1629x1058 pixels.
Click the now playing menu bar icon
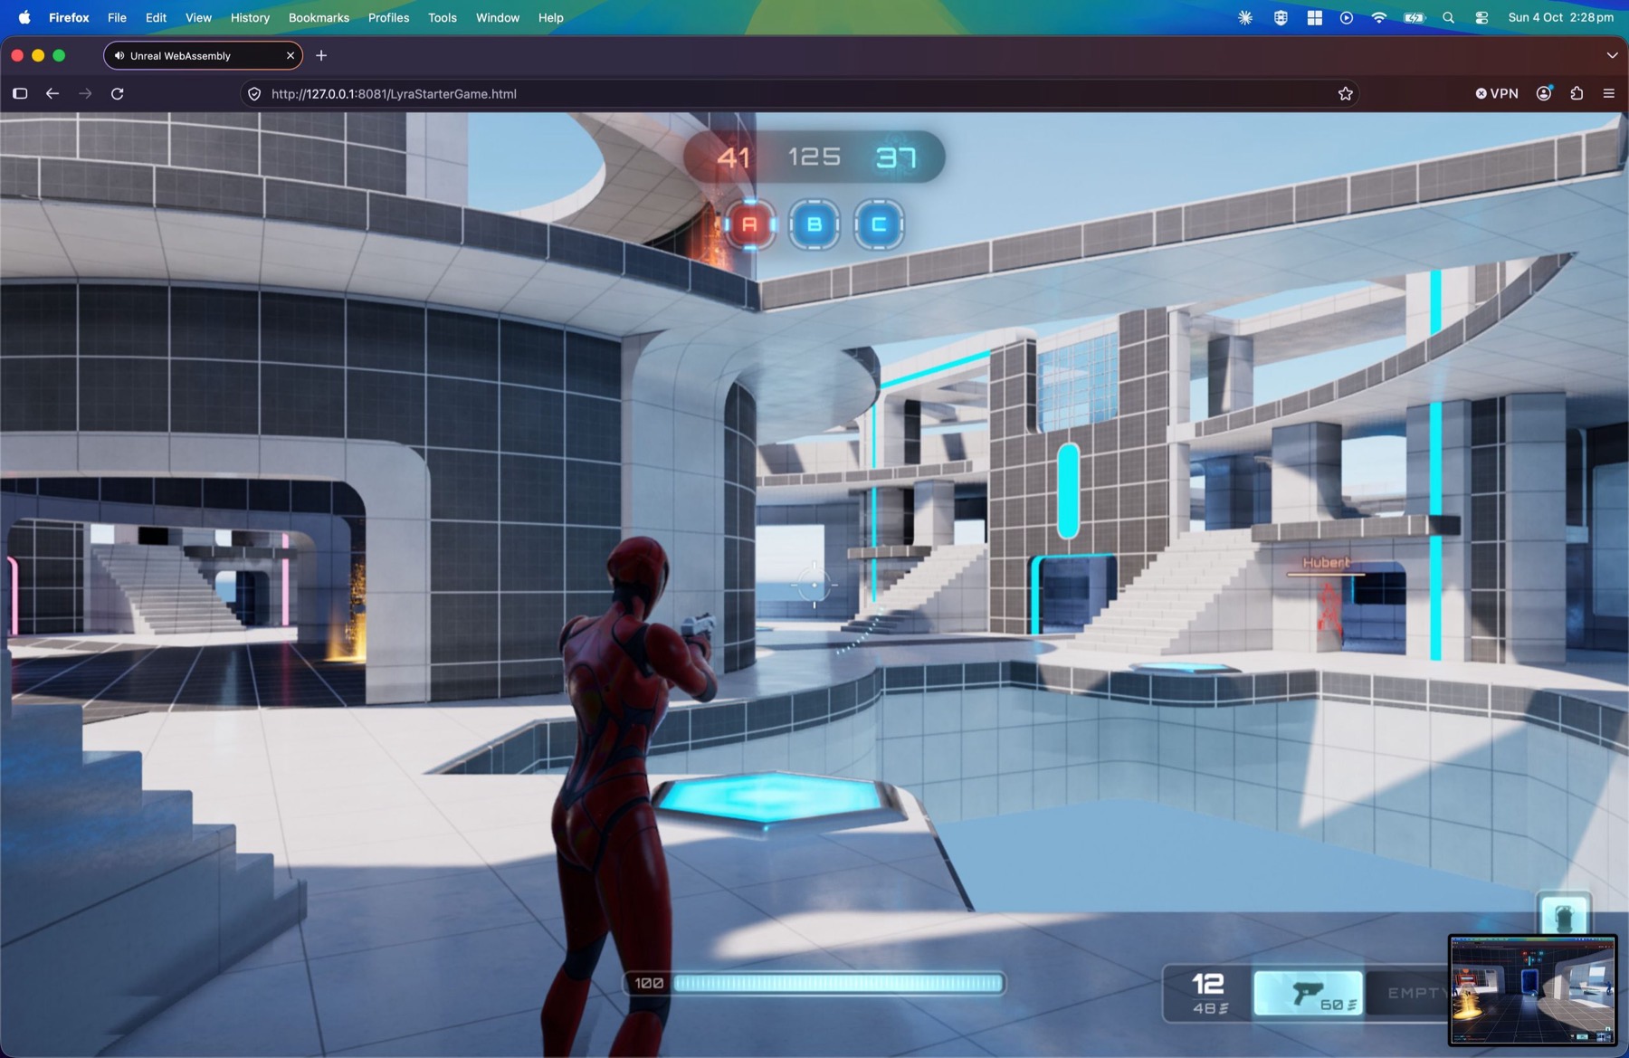1347,17
